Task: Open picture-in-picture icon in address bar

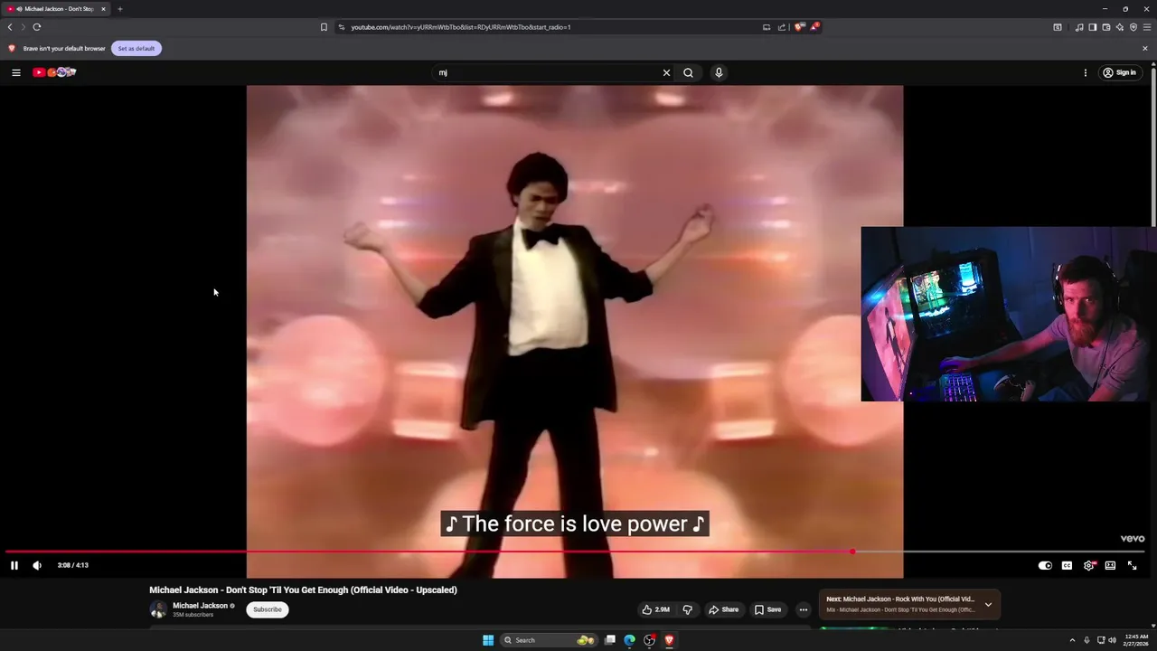Action: [767, 27]
